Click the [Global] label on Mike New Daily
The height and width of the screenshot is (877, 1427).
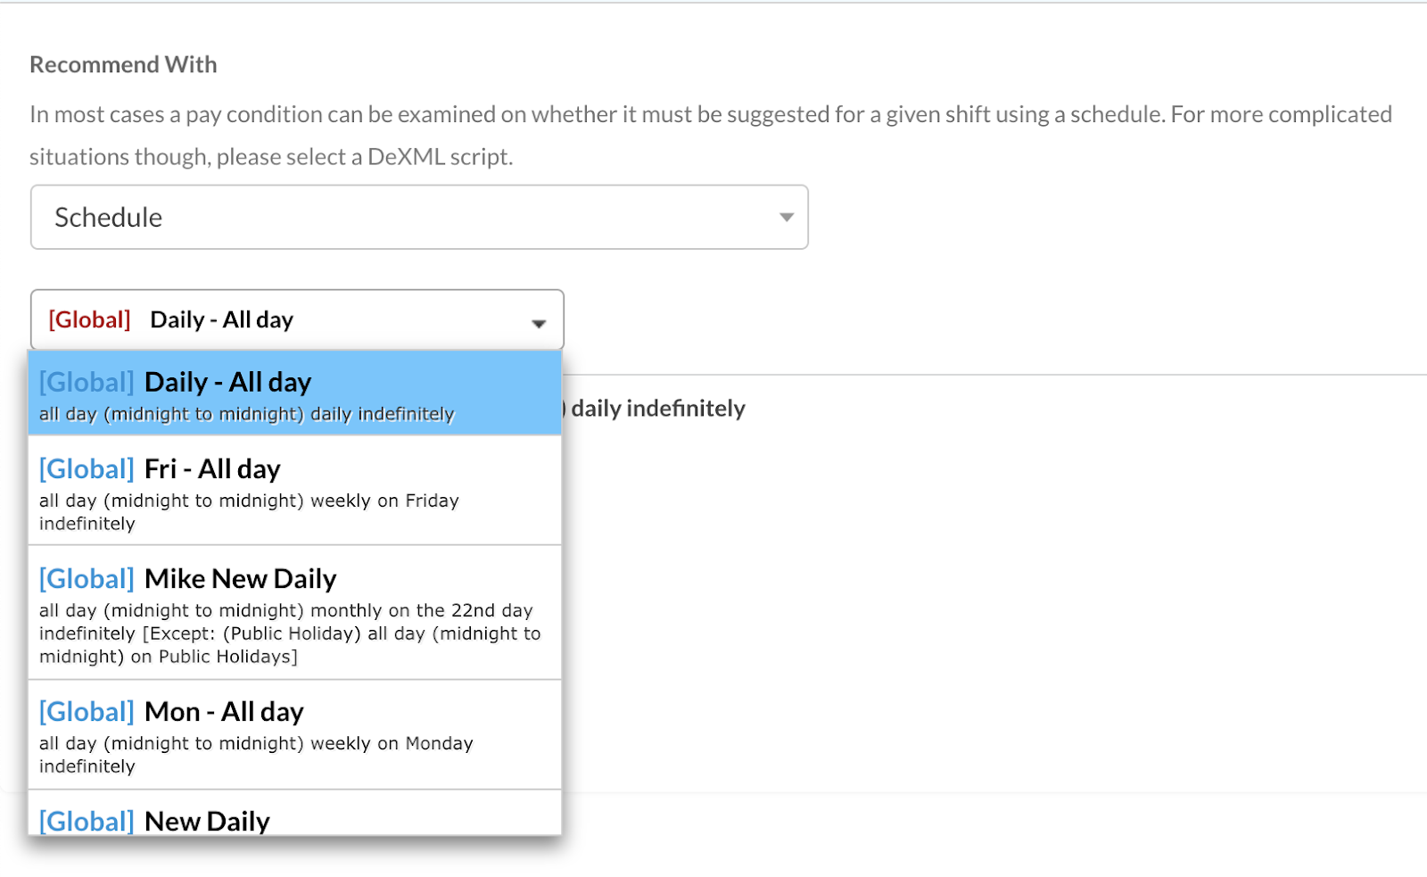(87, 579)
